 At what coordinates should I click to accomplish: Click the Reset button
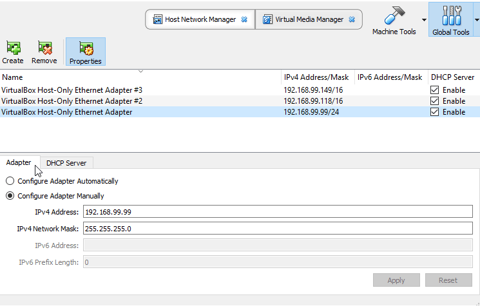(x=448, y=280)
